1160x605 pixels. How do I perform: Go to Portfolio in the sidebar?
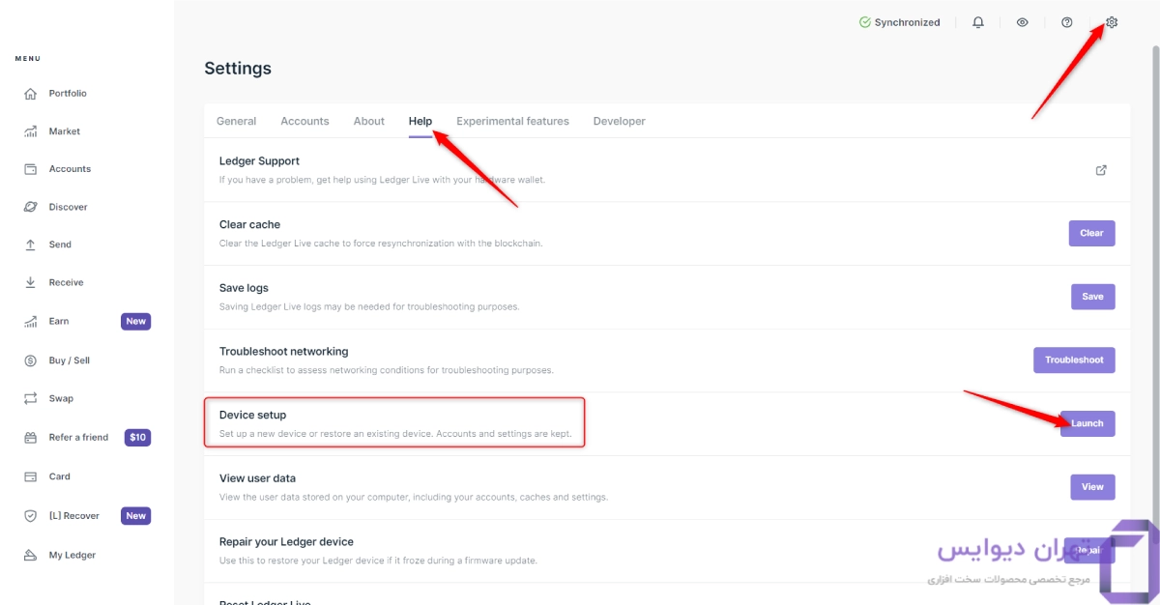67,94
